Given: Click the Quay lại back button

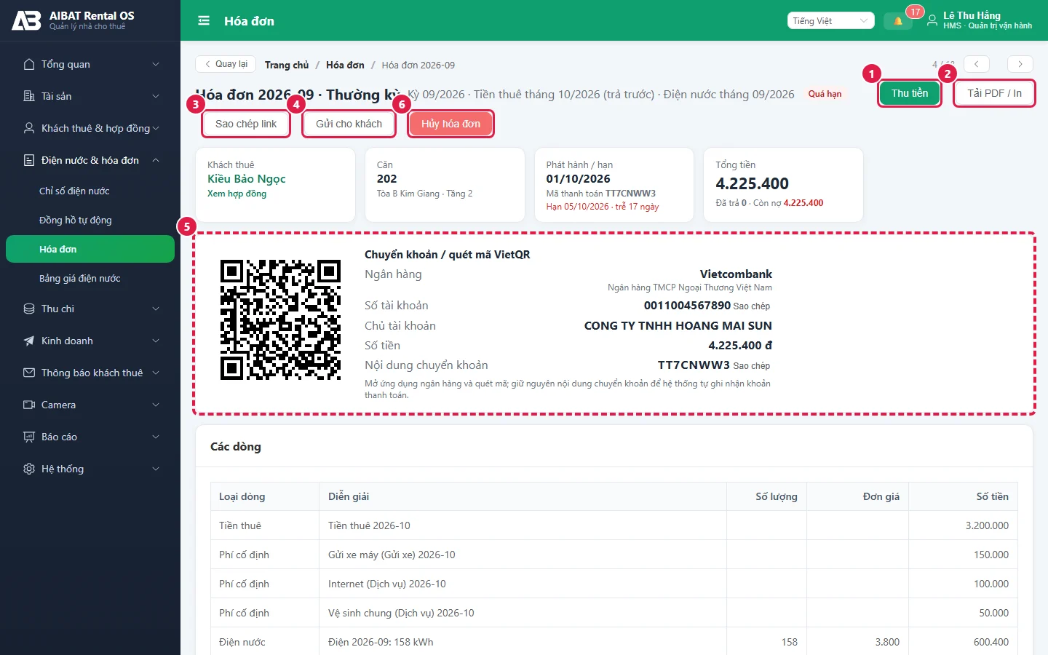Looking at the screenshot, I should [x=226, y=64].
